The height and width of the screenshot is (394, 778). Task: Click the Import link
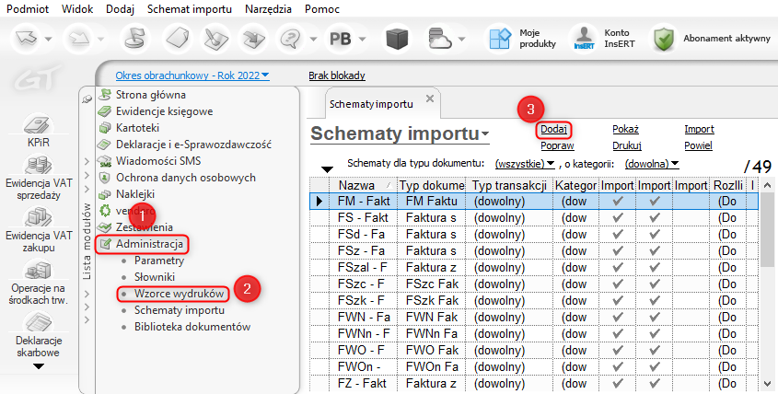[x=699, y=129]
